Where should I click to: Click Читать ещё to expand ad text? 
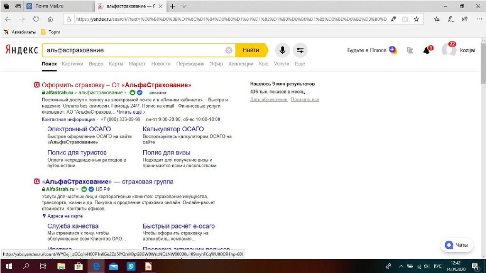tap(131, 112)
